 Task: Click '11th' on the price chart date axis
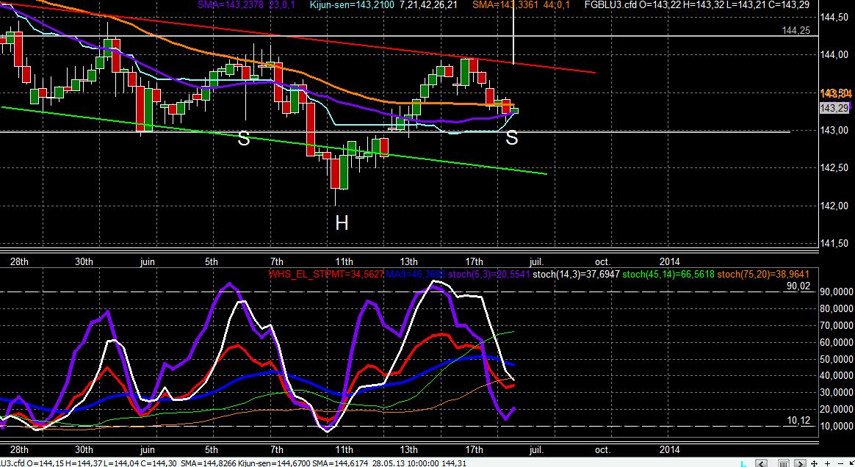pos(344,261)
